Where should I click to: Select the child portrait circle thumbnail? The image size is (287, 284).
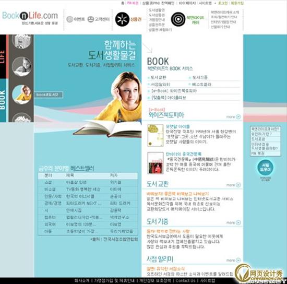coord(22,66)
